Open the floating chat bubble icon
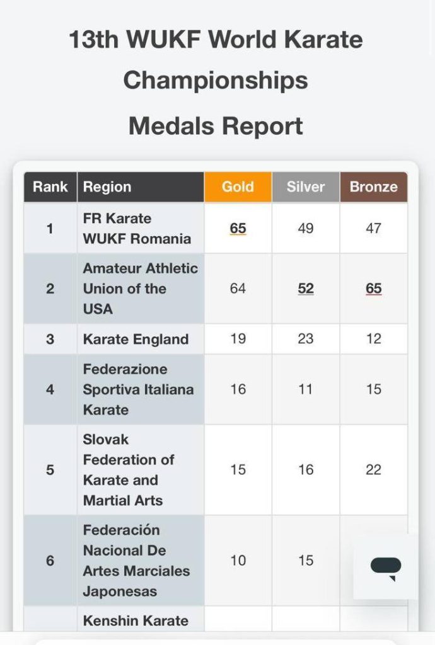 (386, 568)
